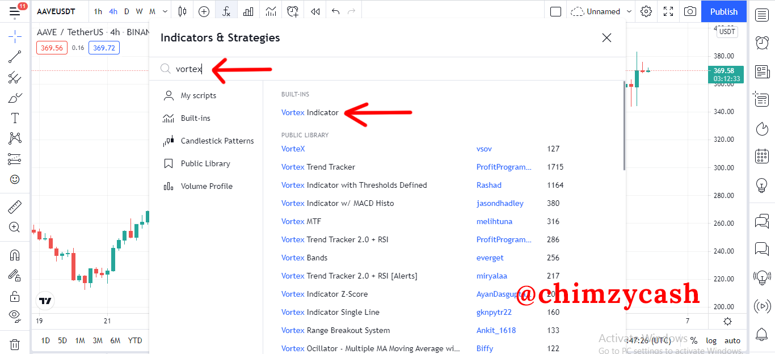Select the 4h timeframe

tap(113, 11)
